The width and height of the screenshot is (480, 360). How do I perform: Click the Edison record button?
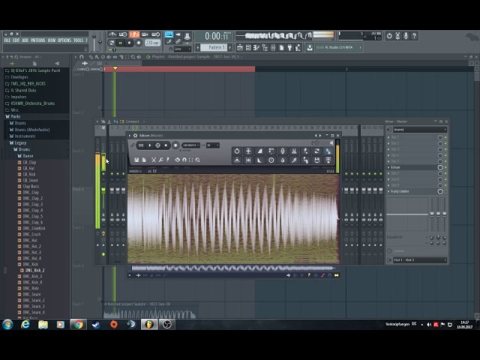[x=175, y=145]
